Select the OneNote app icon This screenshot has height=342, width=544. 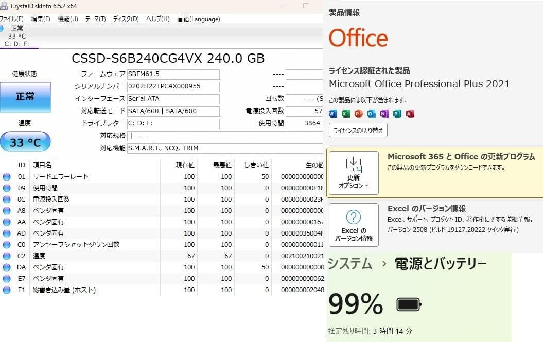pos(384,114)
